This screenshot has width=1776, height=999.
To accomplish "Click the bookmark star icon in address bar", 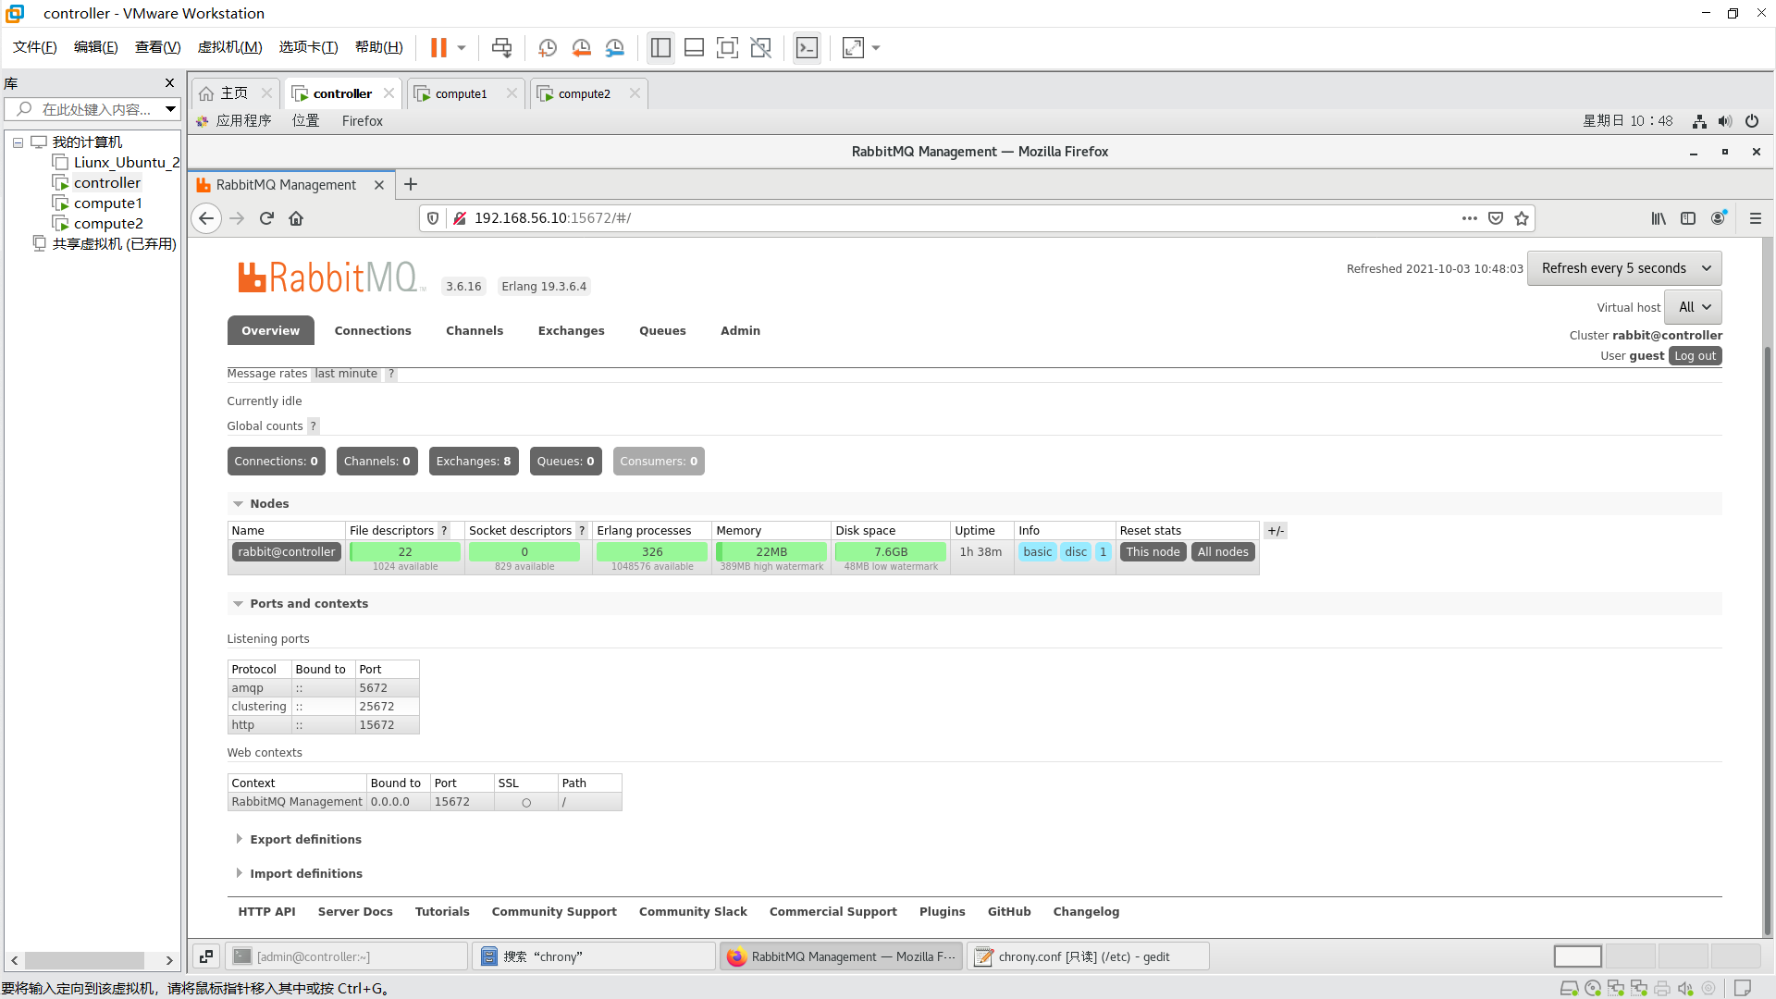I will pyautogui.click(x=1522, y=218).
